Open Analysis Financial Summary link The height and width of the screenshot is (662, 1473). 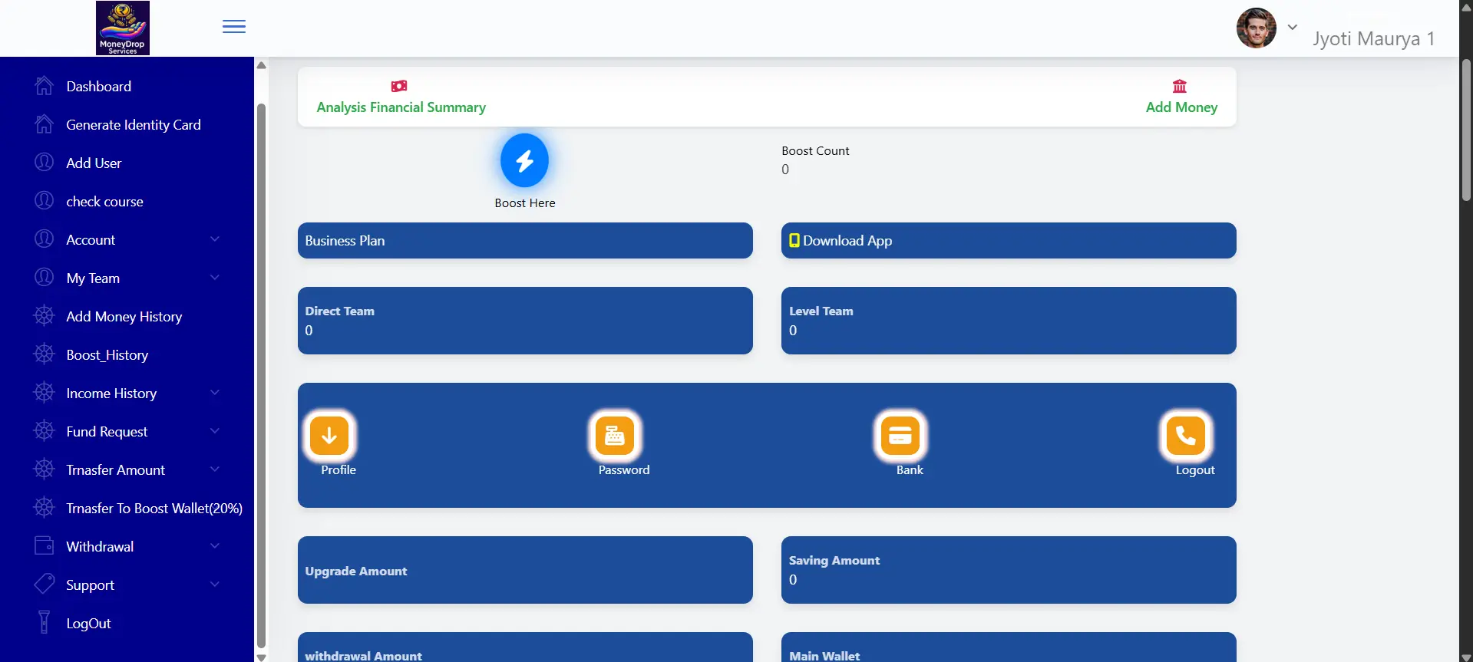401,107
